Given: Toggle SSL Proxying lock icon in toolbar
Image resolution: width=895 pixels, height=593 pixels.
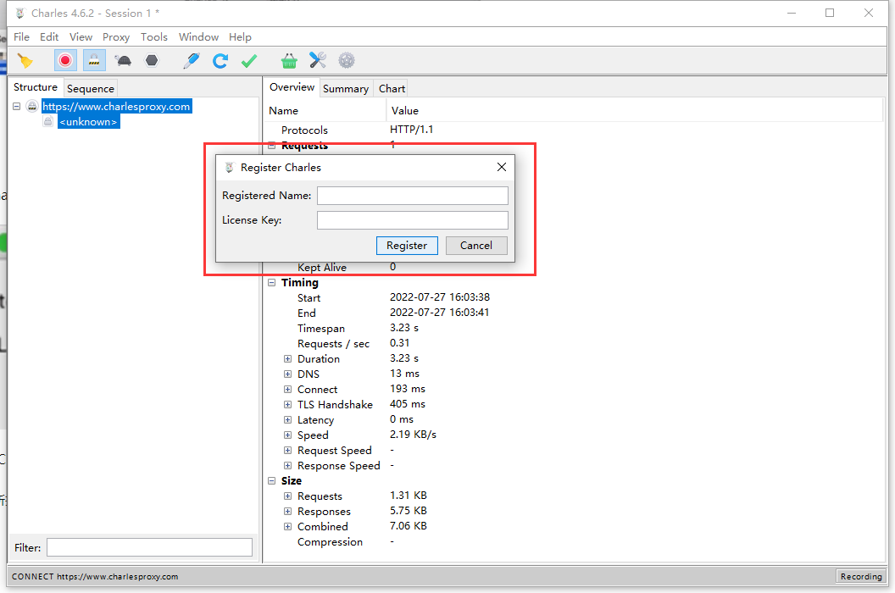Looking at the screenshot, I should pos(94,60).
